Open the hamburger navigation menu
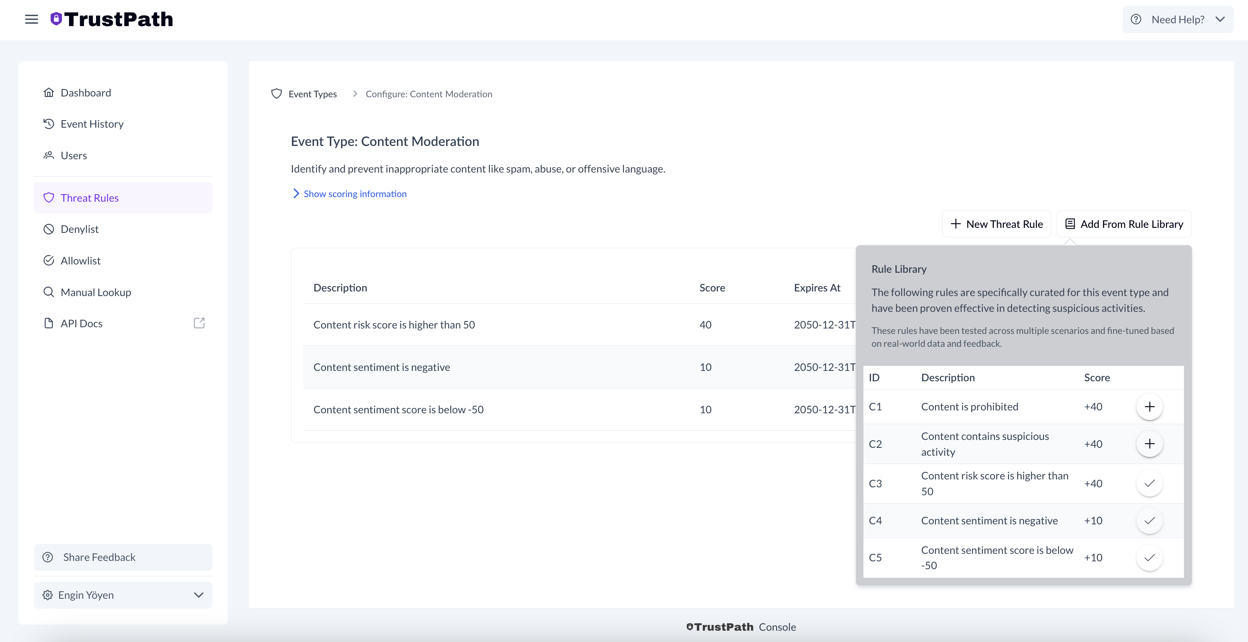Image resolution: width=1248 pixels, height=642 pixels. (x=32, y=20)
